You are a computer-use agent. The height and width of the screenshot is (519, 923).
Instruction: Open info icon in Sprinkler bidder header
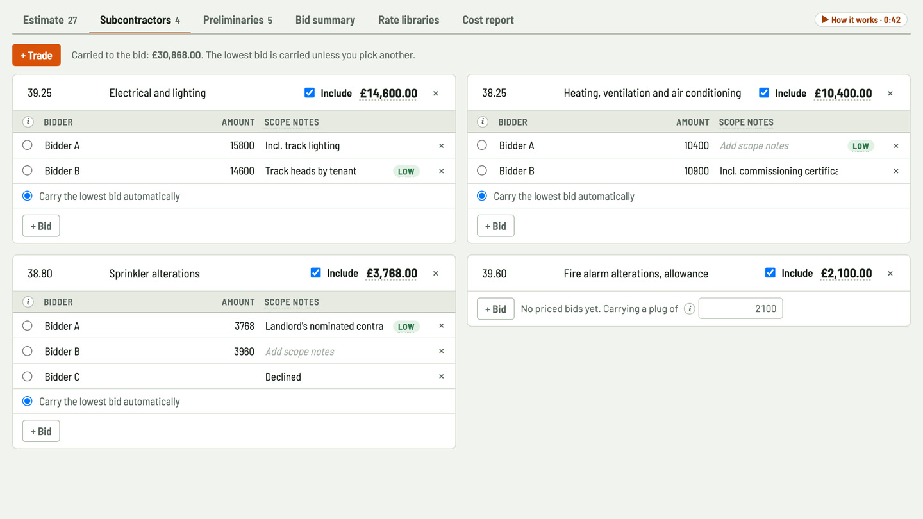[x=28, y=302]
